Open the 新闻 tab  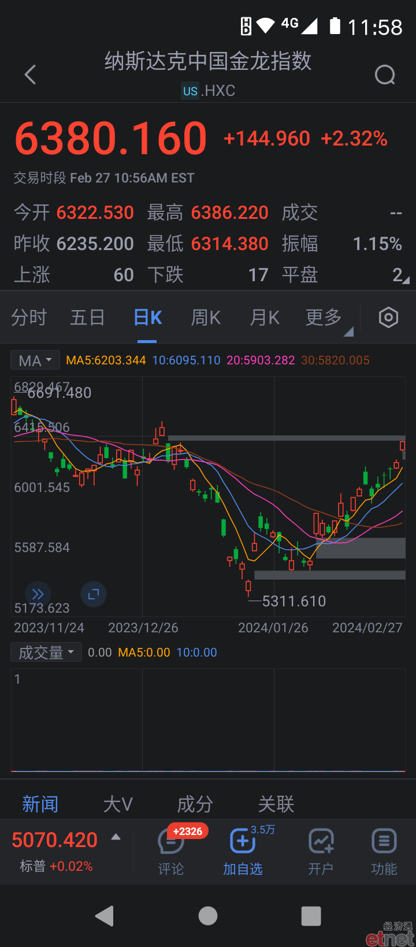point(40,804)
